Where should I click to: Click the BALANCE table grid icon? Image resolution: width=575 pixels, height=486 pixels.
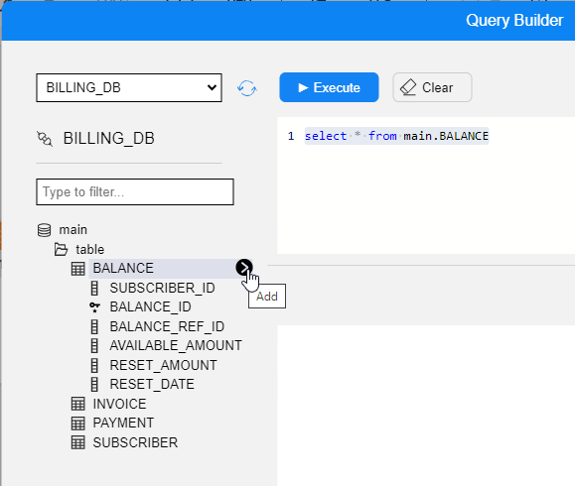click(78, 269)
